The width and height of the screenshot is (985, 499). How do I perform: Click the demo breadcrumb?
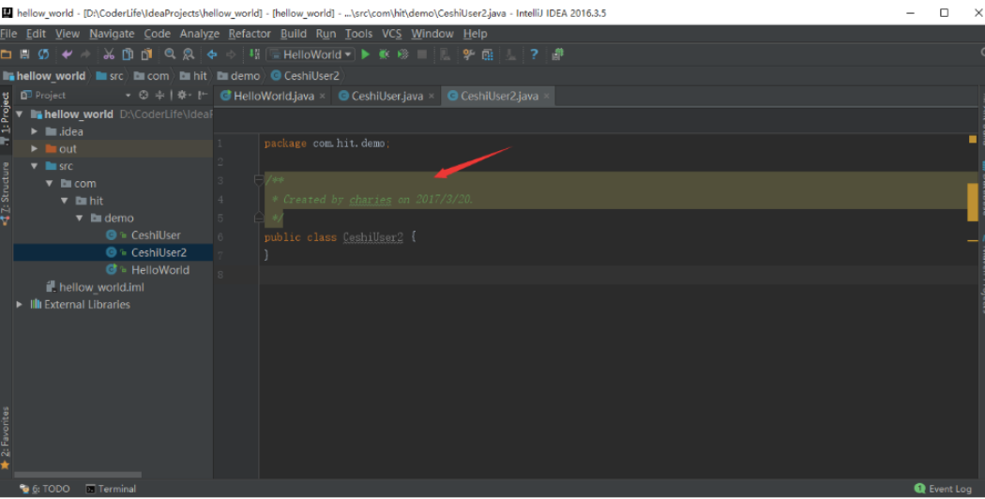pos(238,76)
